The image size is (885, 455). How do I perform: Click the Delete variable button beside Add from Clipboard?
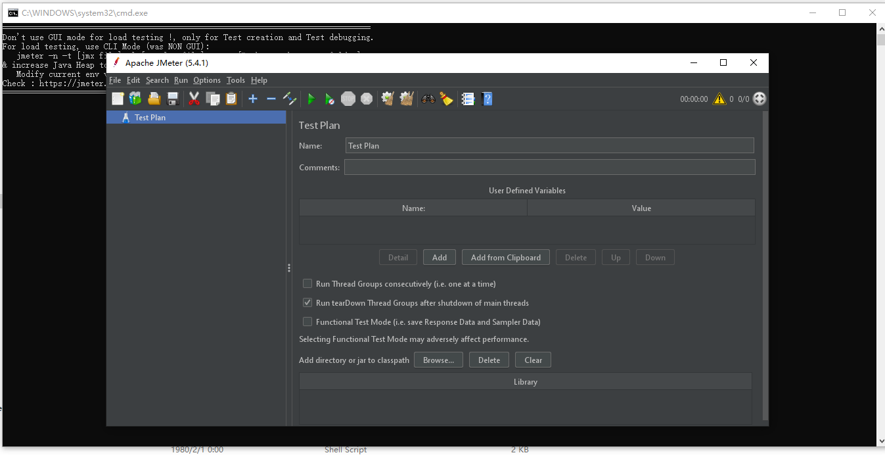click(576, 257)
